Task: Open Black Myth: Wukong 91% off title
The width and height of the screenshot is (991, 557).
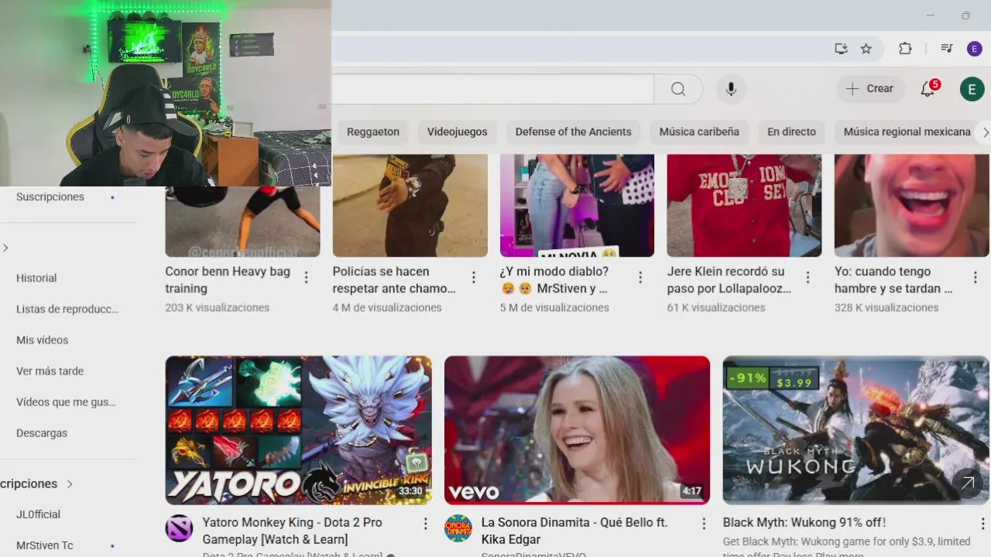Action: coord(804,523)
